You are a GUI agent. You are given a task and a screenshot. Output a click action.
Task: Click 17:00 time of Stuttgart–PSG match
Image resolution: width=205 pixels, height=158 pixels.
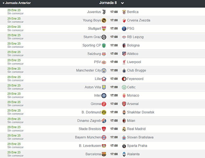tap(114, 28)
